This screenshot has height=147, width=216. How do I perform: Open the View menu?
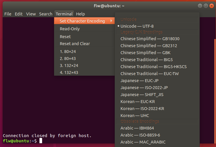[x=31, y=14]
